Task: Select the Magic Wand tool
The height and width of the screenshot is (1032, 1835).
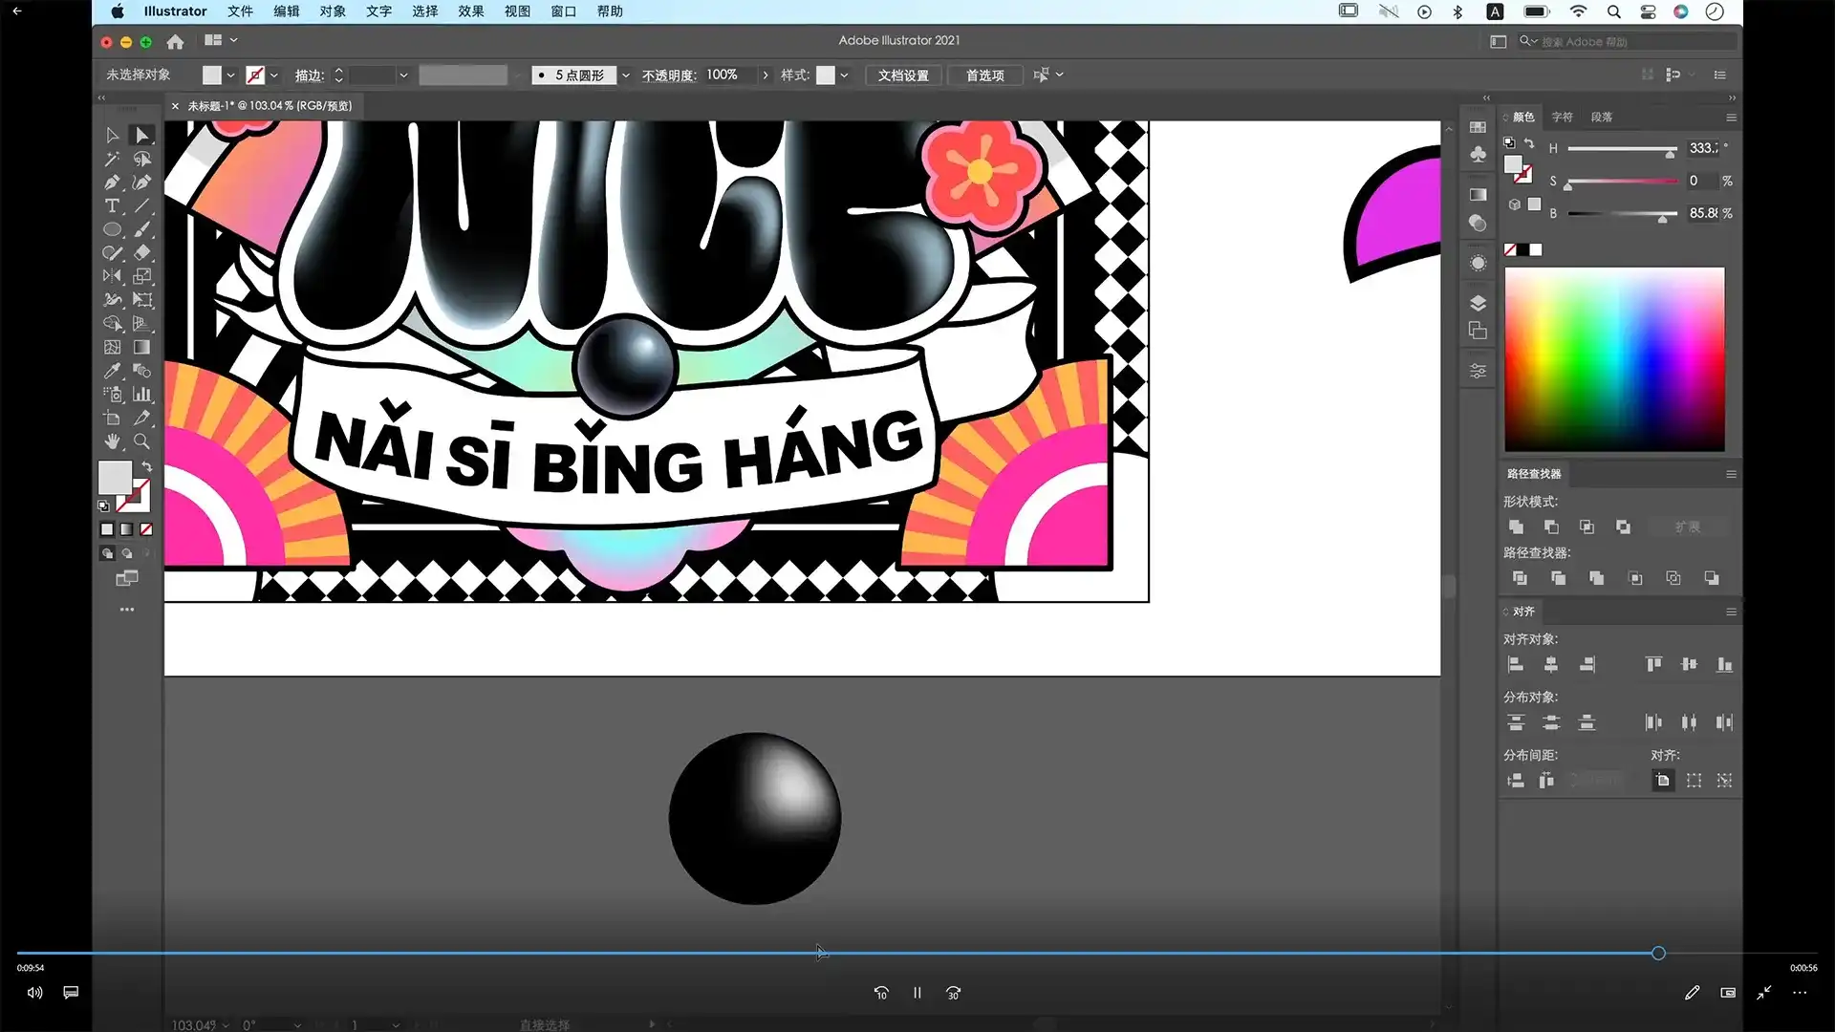Action: point(112,159)
